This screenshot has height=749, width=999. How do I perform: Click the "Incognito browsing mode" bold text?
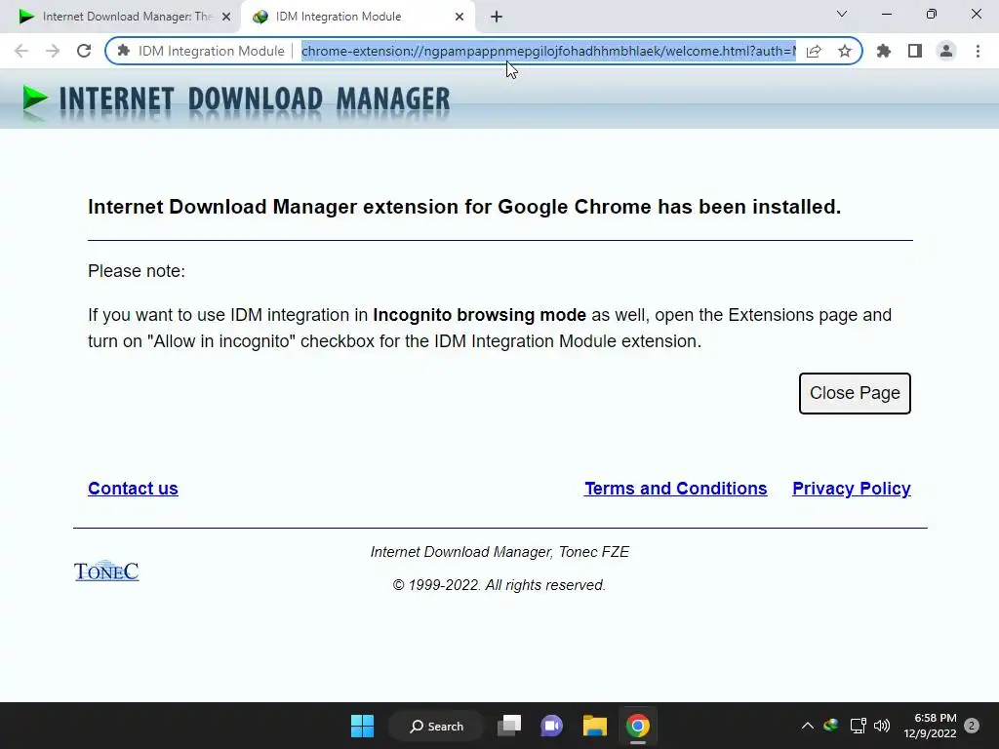[479, 315]
